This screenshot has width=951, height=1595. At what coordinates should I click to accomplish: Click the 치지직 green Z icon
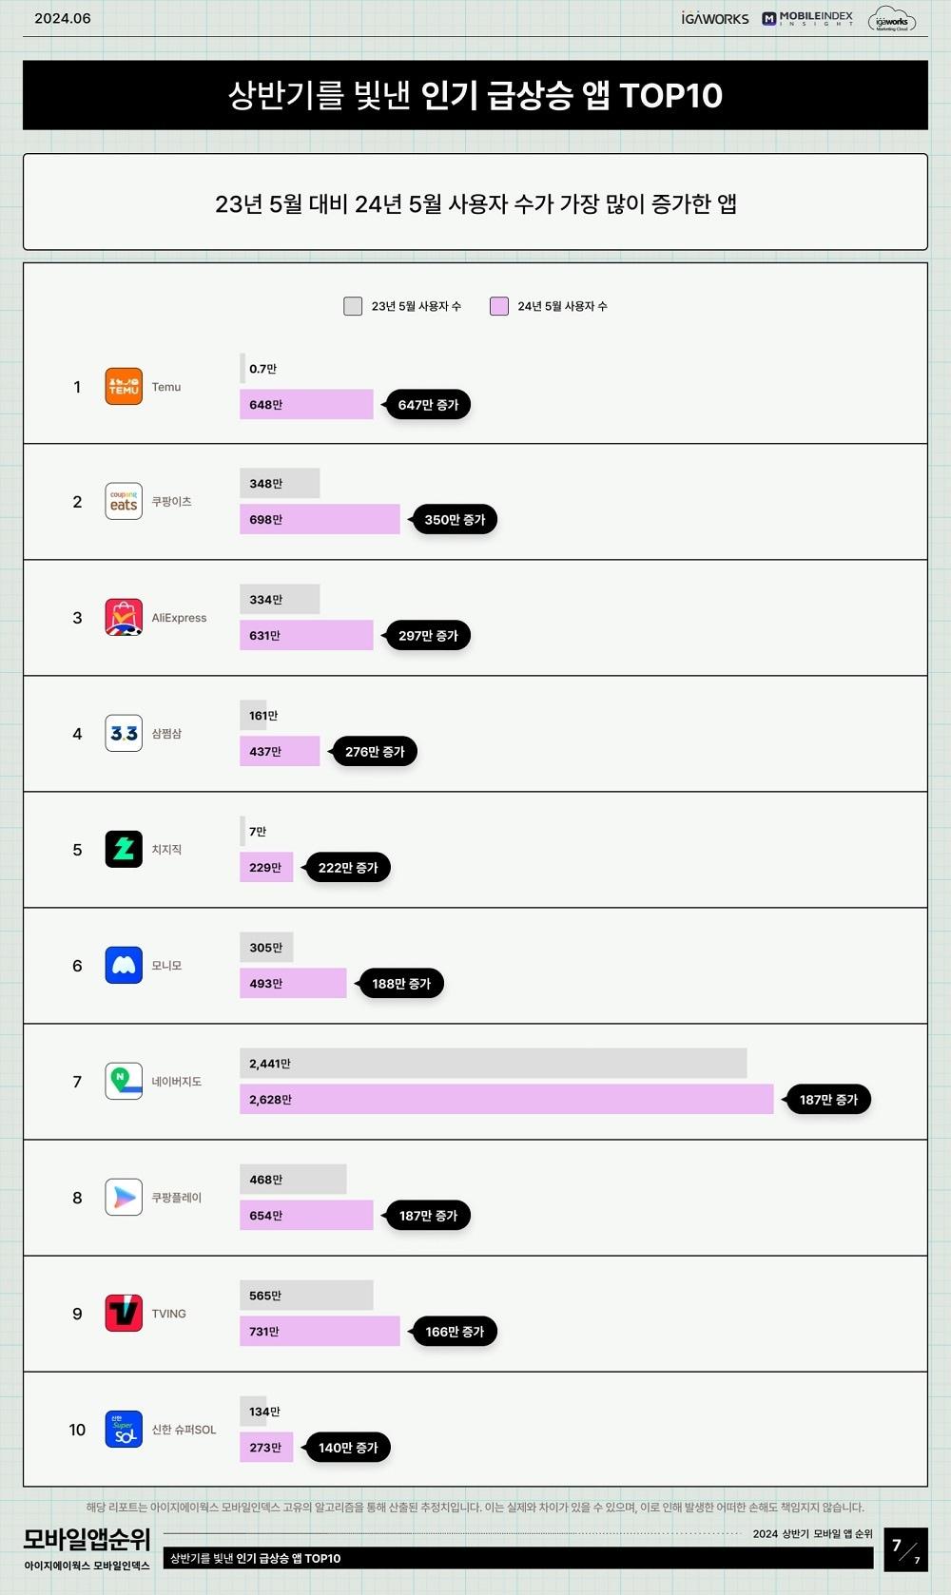click(124, 850)
